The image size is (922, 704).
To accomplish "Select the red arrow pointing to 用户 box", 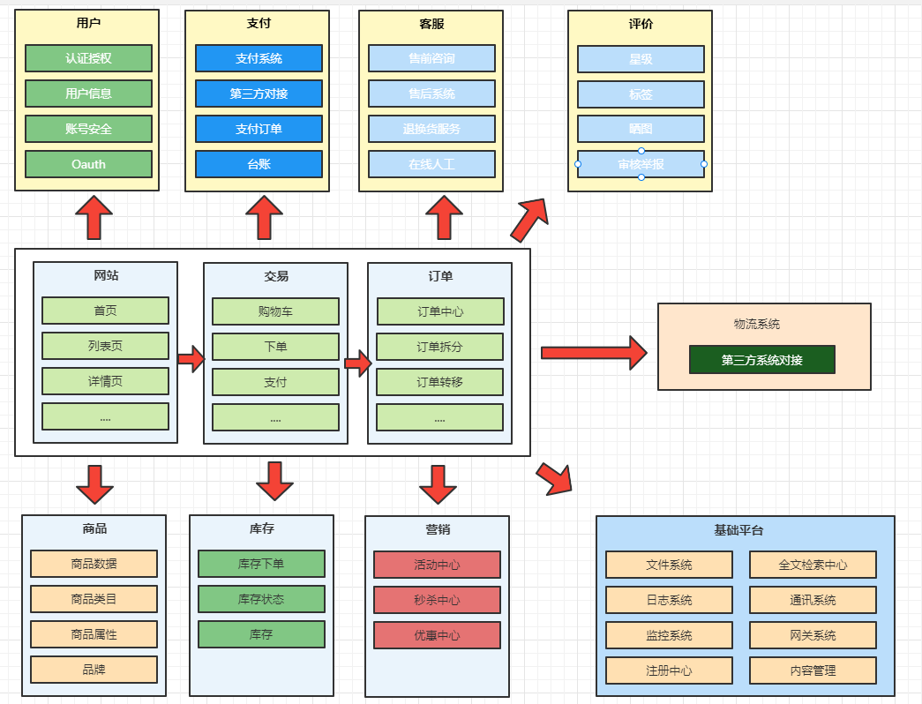I will pos(94,218).
